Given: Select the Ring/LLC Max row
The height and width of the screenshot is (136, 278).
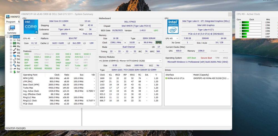Looking at the screenshot, I should tap(59, 97).
